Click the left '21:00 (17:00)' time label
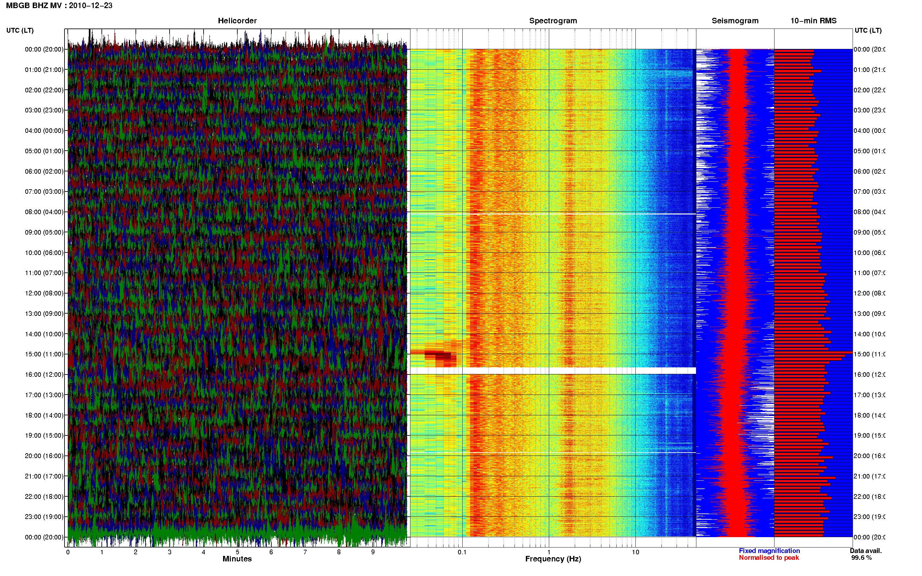This screenshot has width=922, height=576. point(44,476)
